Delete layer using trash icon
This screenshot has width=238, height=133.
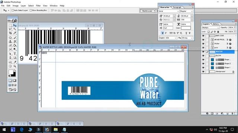[x=232, y=113]
